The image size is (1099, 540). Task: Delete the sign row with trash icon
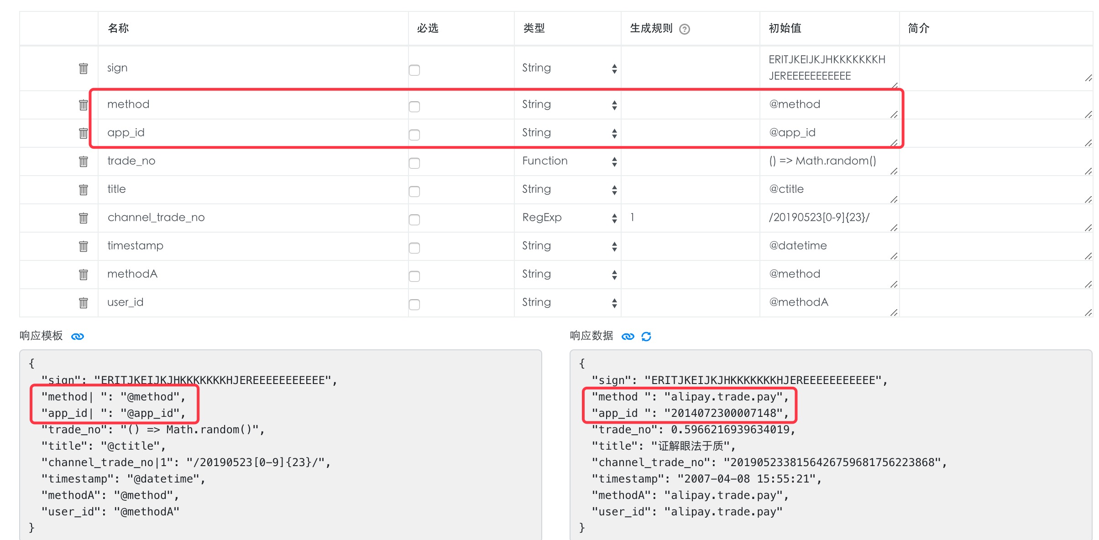pyautogui.click(x=83, y=68)
